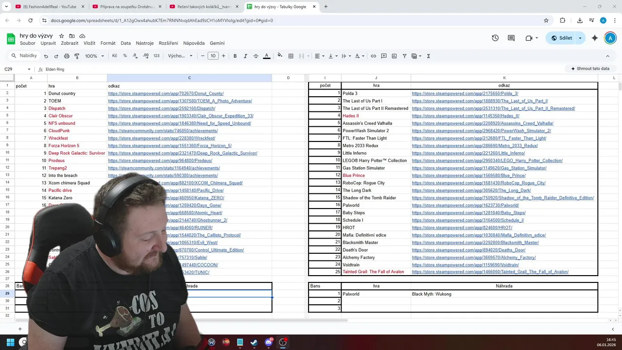The height and width of the screenshot is (350, 622).
Task: Open version history clock icon
Action: (495, 38)
